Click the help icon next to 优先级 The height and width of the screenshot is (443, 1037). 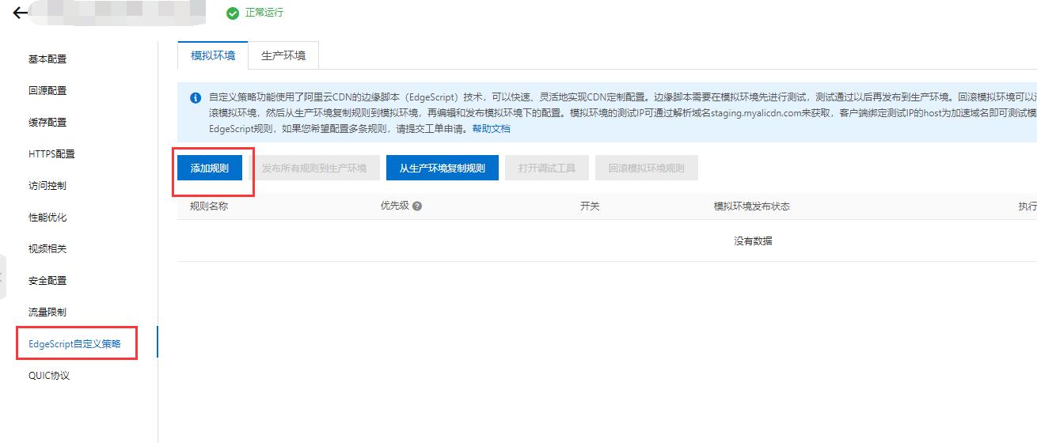coord(417,206)
